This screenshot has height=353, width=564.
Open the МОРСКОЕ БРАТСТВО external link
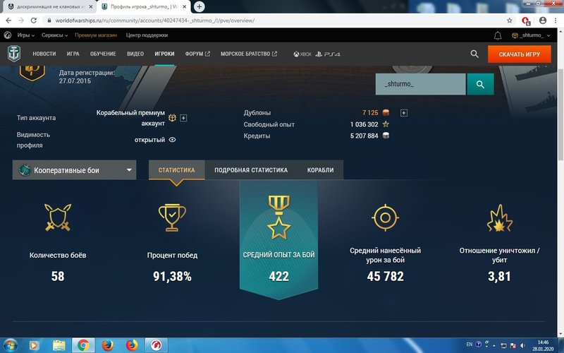(249, 54)
